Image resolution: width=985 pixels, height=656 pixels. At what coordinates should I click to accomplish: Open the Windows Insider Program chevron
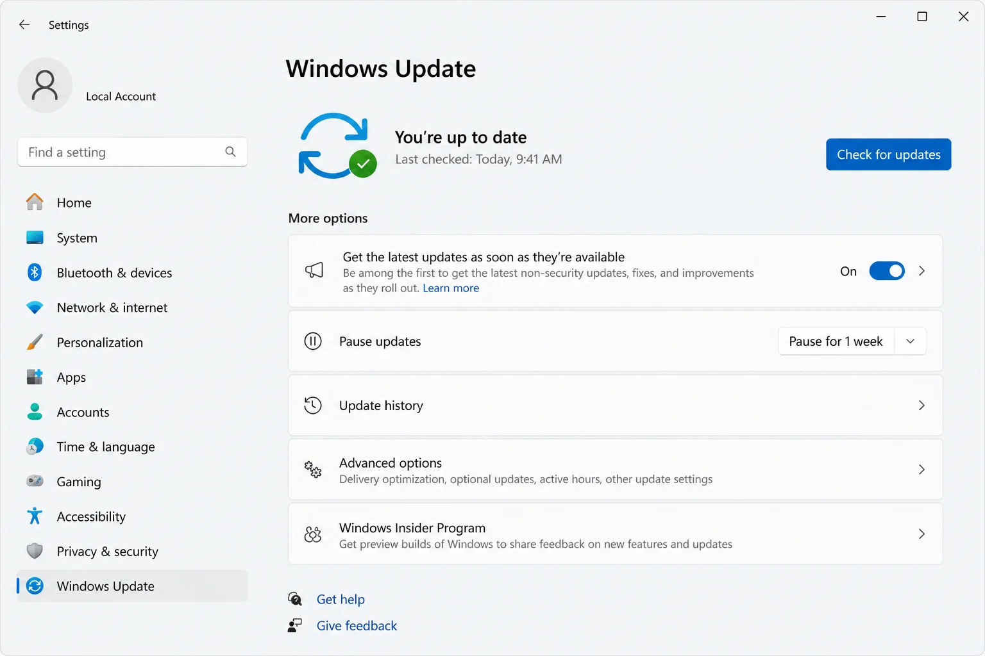pos(922,534)
